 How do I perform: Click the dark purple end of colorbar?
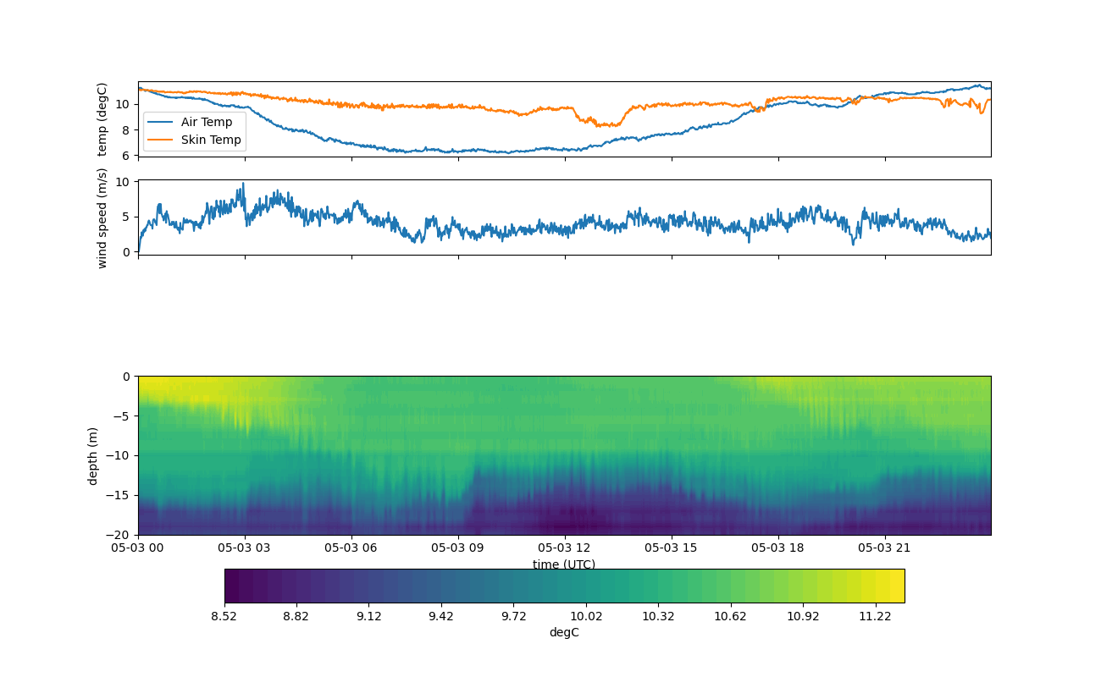pos(233,586)
